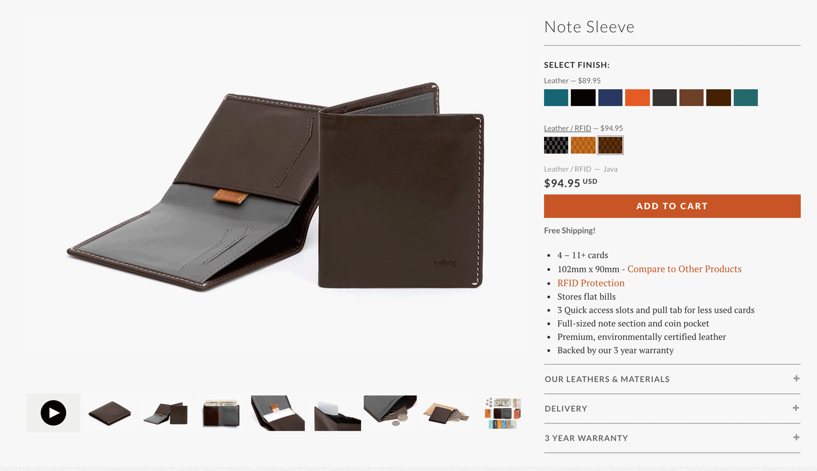Click the Leather / RFID underlined label
Viewport: 817px width, 471px height.
coord(567,128)
